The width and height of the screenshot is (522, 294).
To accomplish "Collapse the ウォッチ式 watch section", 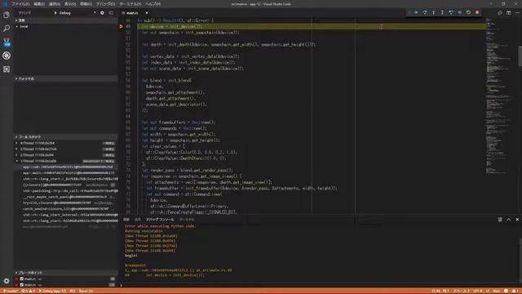I will click(x=65, y=78).
